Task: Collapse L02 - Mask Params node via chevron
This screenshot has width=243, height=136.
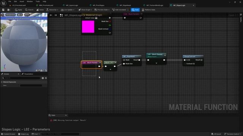Action: (x=100, y=63)
